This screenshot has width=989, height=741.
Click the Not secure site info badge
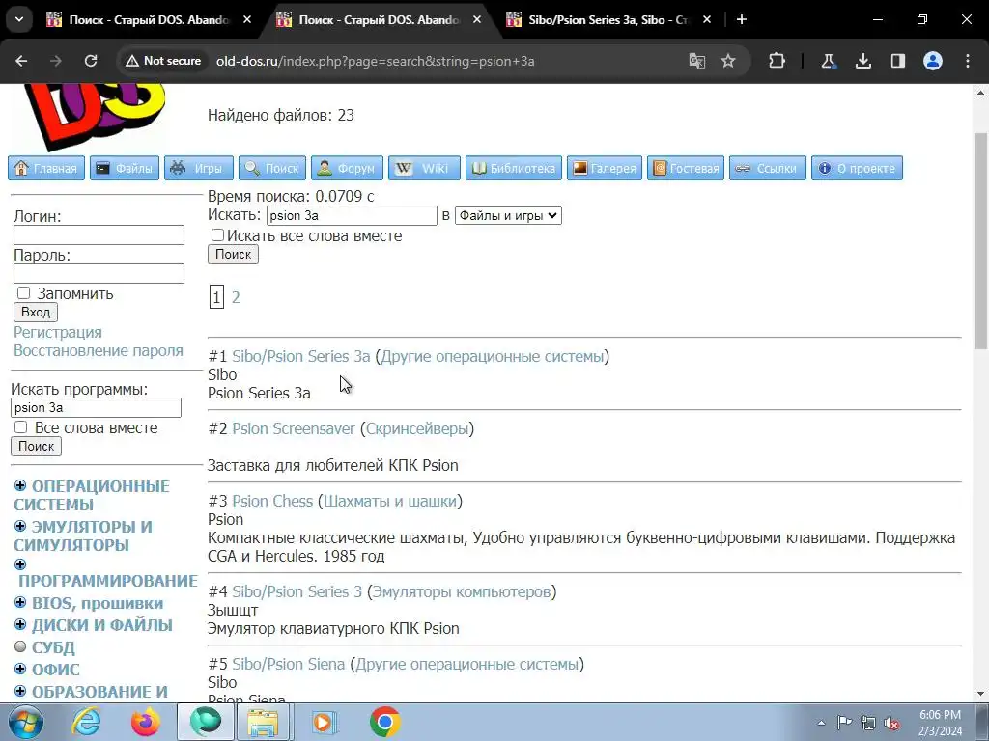[x=163, y=61]
